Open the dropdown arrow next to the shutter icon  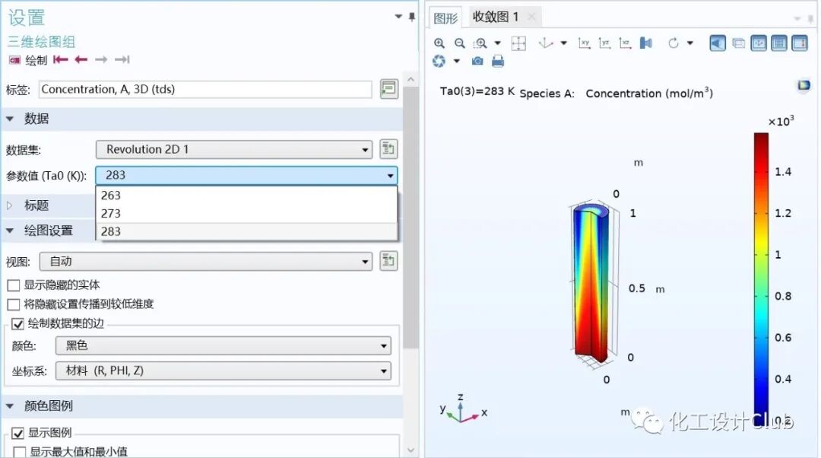(x=456, y=62)
